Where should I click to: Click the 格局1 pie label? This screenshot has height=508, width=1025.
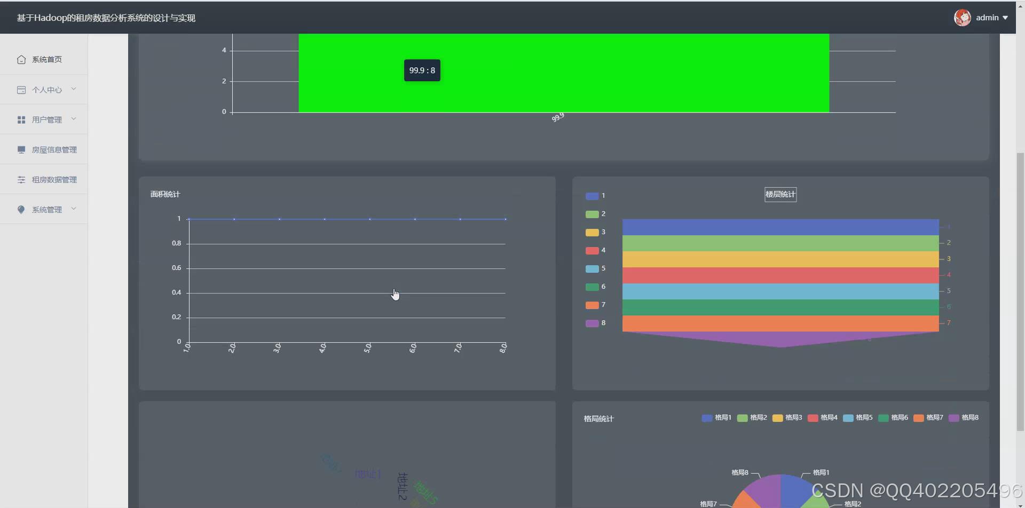pyautogui.click(x=821, y=473)
